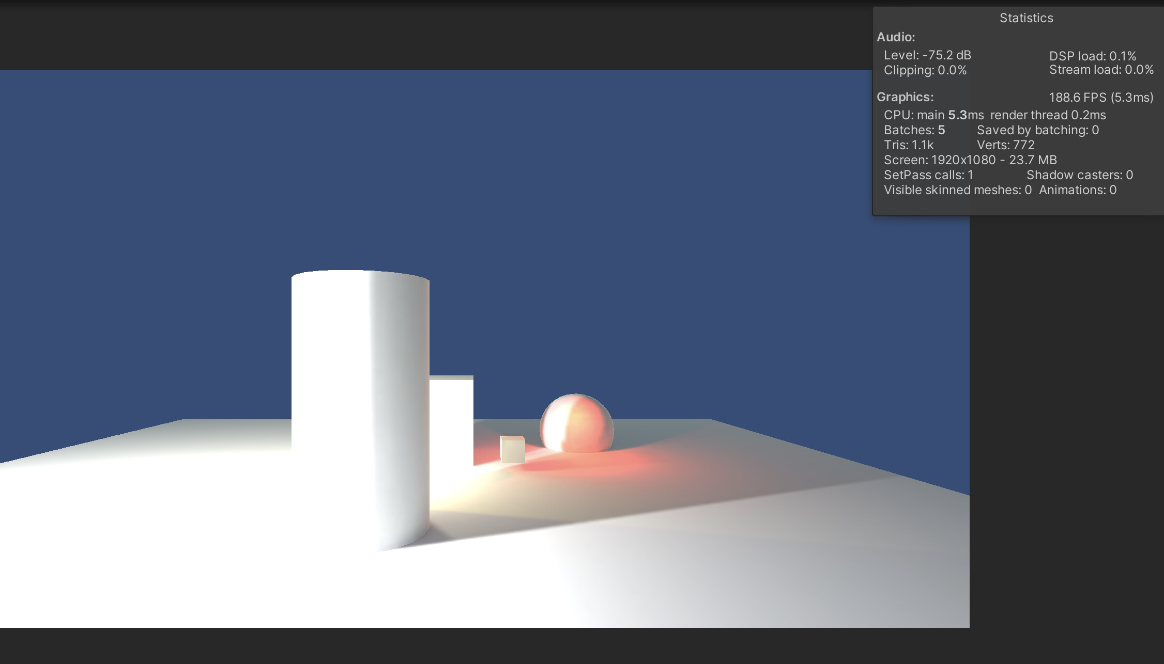This screenshot has width=1164, height=664.
Task: Click the SetPass calls statistic
Action: point(928,175)
